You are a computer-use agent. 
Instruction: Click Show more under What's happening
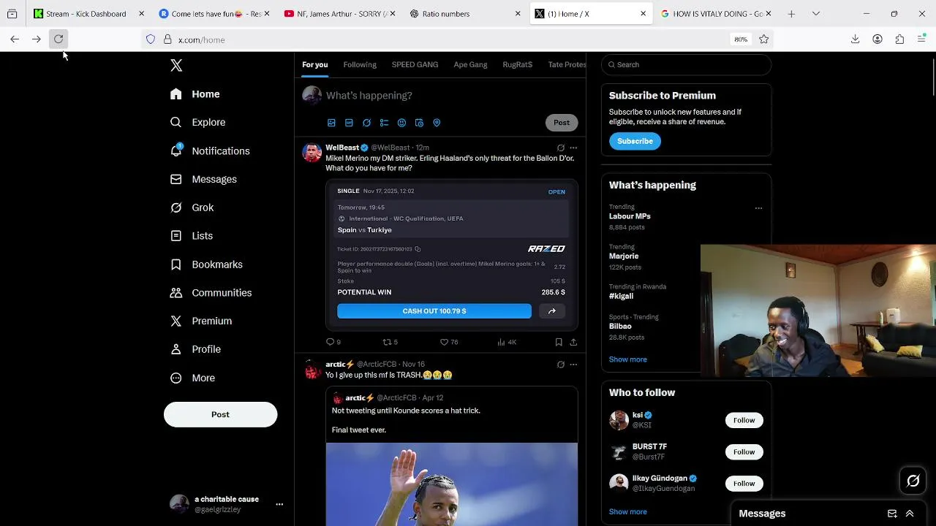tap(628, 359)
